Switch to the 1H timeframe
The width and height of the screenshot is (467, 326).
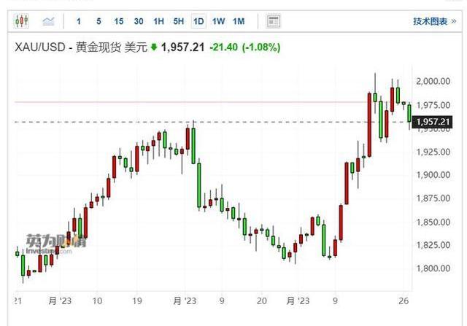tap(159, 21)
